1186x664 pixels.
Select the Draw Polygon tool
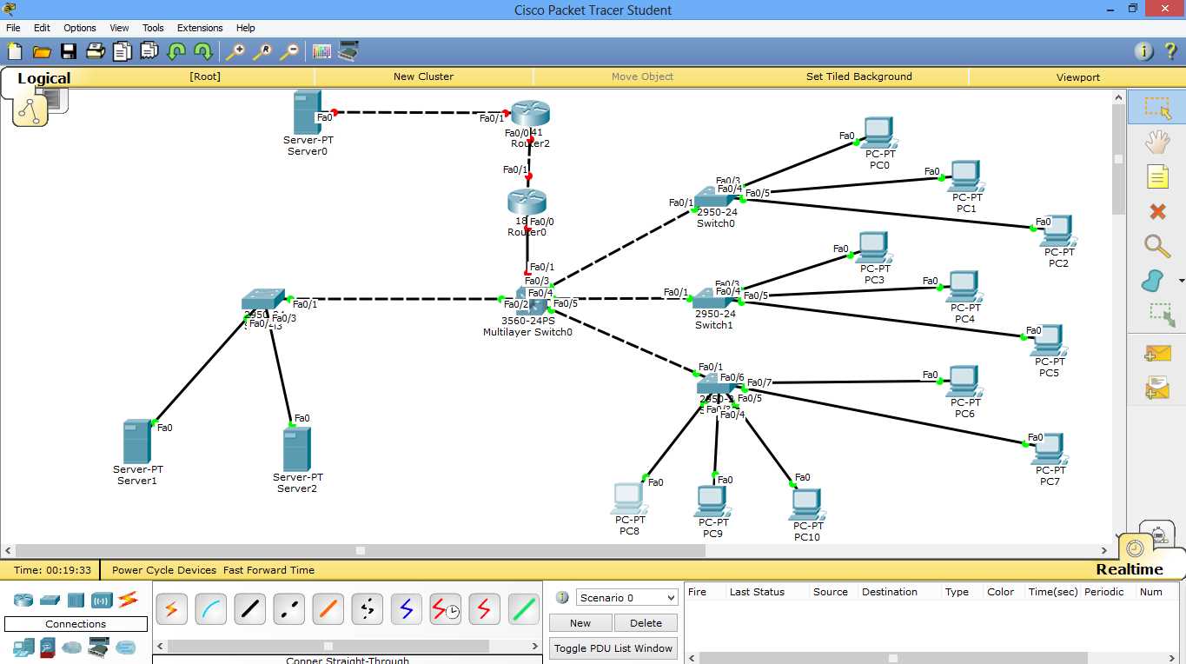pyautogui.click(x=1152, y=282)
